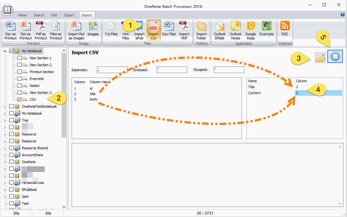The width and height of the screenshot is (347, 217).
Task: Focus the Enclosed input field
Action: [x=172, y=70]
